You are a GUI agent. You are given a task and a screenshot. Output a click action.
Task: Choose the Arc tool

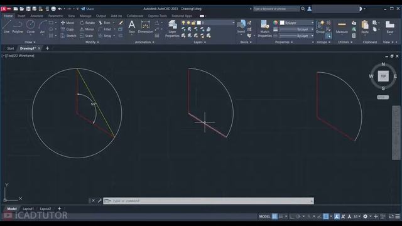pos(42,26)
